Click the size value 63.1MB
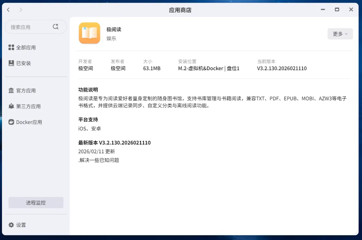Image resolution: width=362 pixels, height=240 pixels. point(152,69)
